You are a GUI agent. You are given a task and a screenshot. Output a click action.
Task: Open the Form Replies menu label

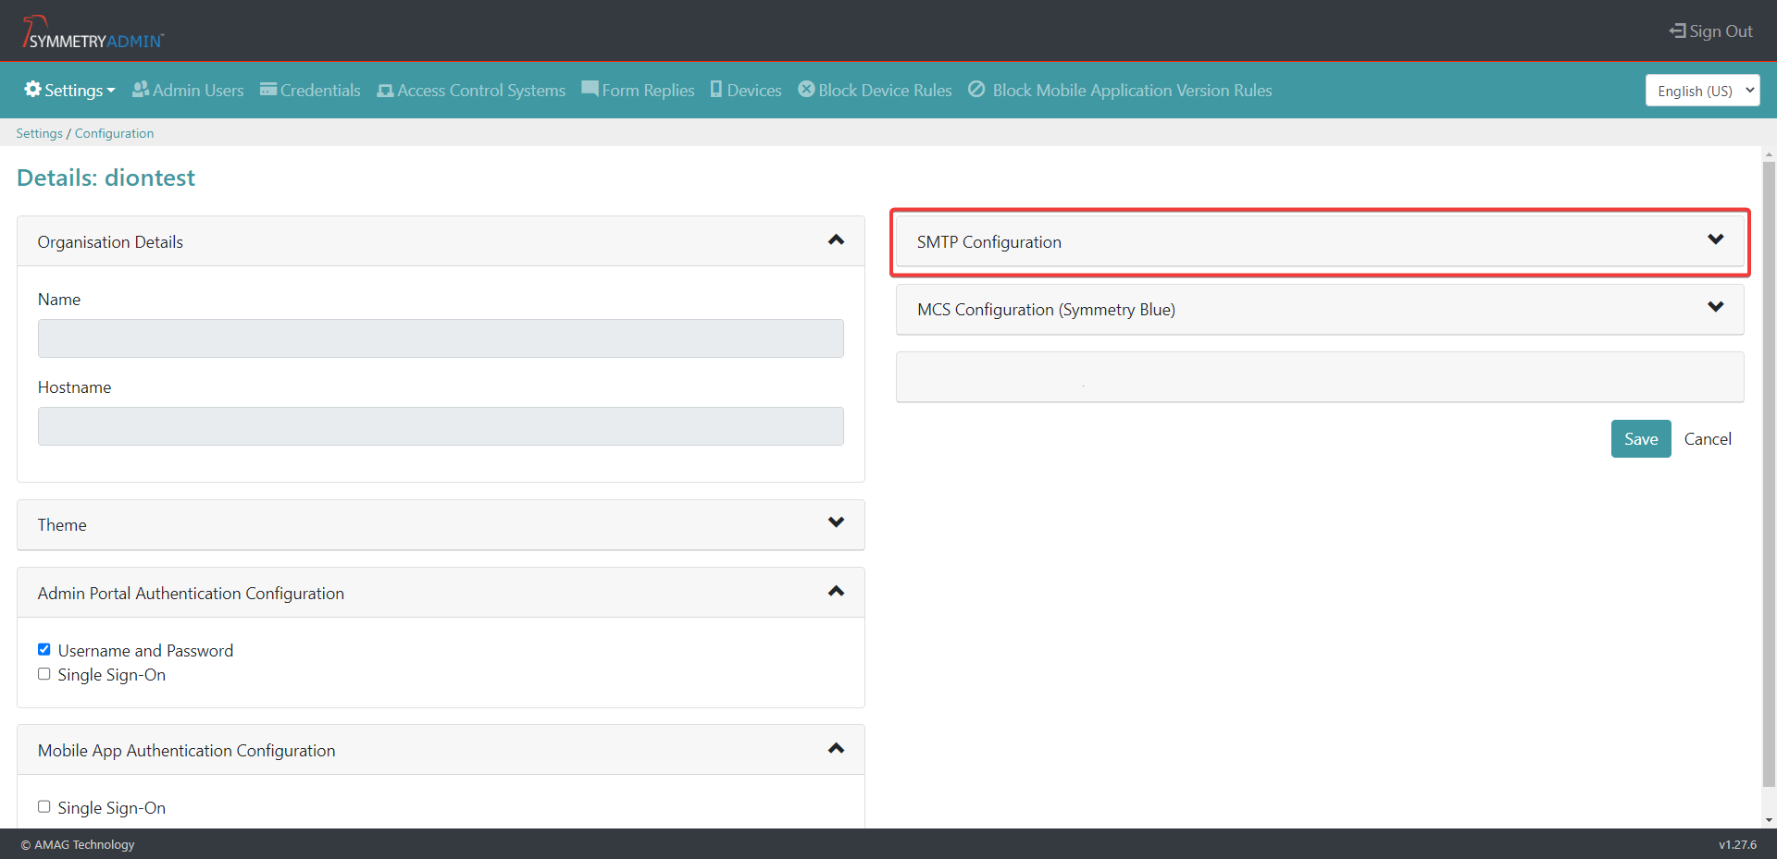(x=648, y=91)
